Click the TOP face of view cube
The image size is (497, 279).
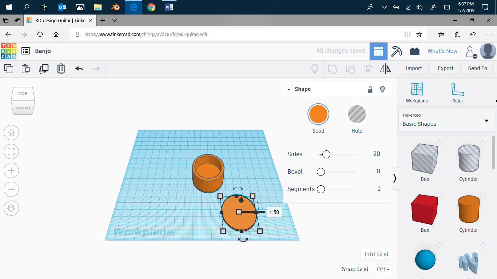(23, 93)
